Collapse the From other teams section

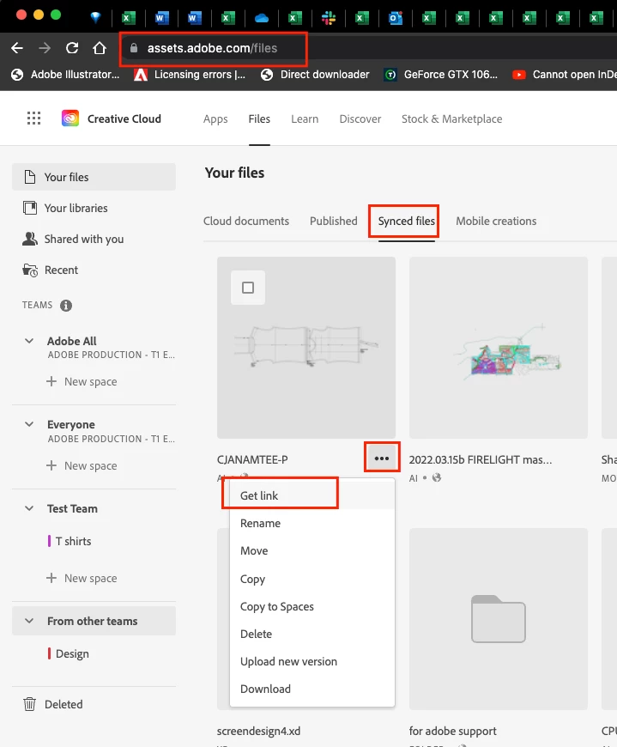pyautogui.click(x=29, y=621)
